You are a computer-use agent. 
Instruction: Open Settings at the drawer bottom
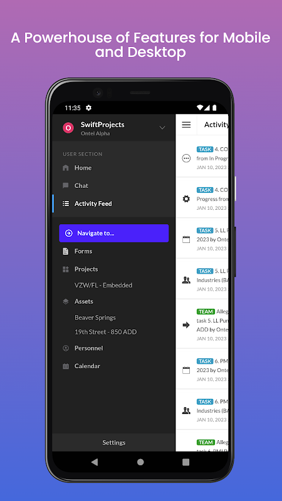114,443
